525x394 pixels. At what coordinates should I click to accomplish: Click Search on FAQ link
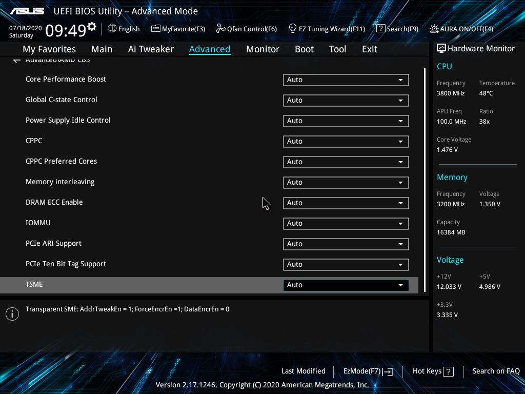click(x=496, y=371)
